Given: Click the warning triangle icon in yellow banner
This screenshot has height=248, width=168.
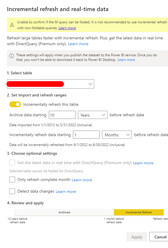Looking at the screenshot, I should 12,25.
